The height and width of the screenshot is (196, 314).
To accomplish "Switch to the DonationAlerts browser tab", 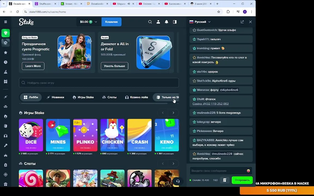I will tap(98, 4).
